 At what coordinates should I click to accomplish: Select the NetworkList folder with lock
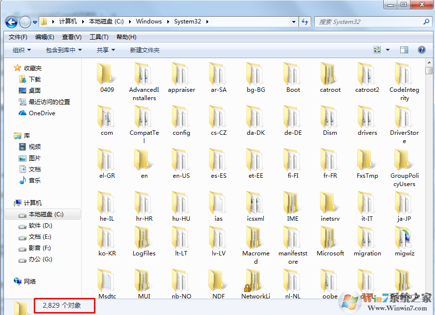point(255,284)
